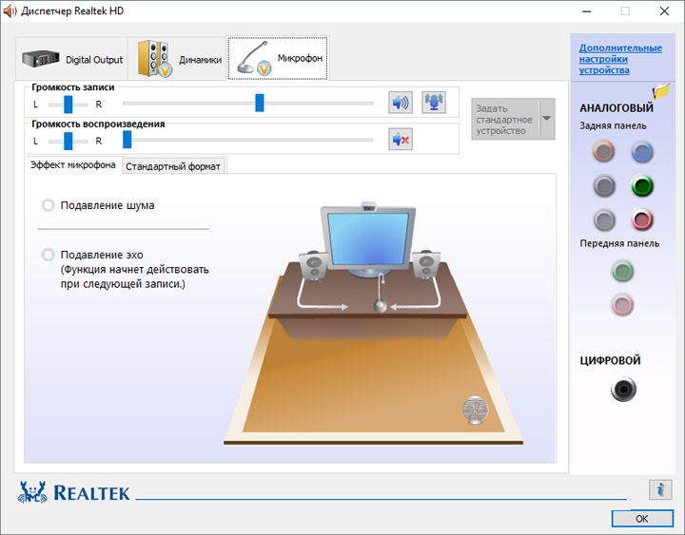Click the Передняя панель label
The image size is (685, 535).
pos(619,243)
